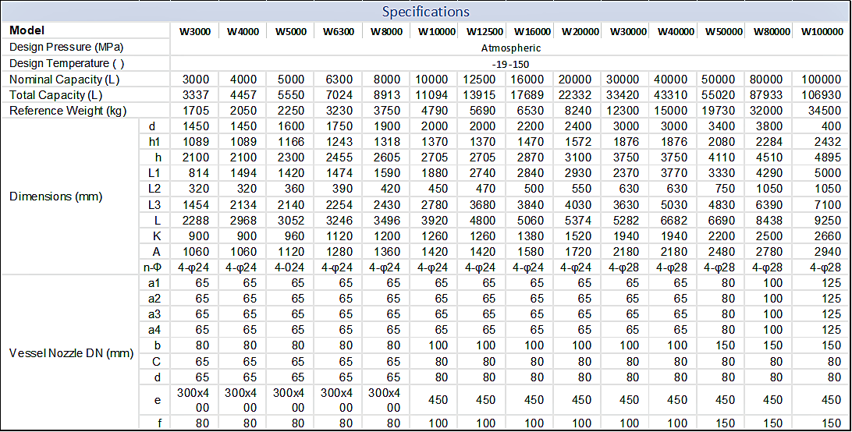Select total capacity value 3337
The width and height of the screenshot is (852, 432).
pyautogui.click(x=196, y=95)
